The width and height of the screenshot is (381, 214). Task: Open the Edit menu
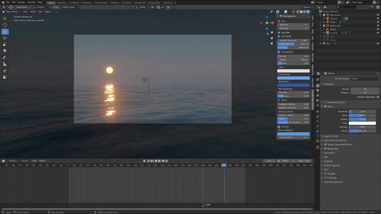click(x=14, y=2)
